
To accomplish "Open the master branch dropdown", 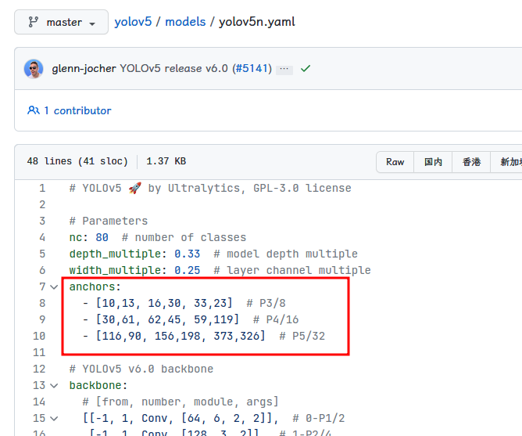I will point(61,22).
